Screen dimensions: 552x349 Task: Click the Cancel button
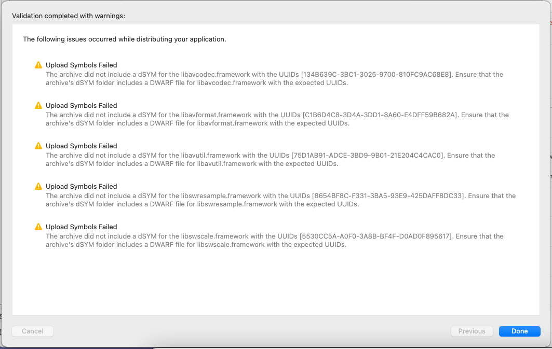pos(33,331)
